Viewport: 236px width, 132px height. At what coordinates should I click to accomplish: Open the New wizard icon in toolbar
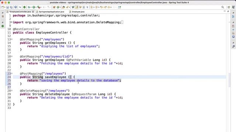click(x=3, y=7)
